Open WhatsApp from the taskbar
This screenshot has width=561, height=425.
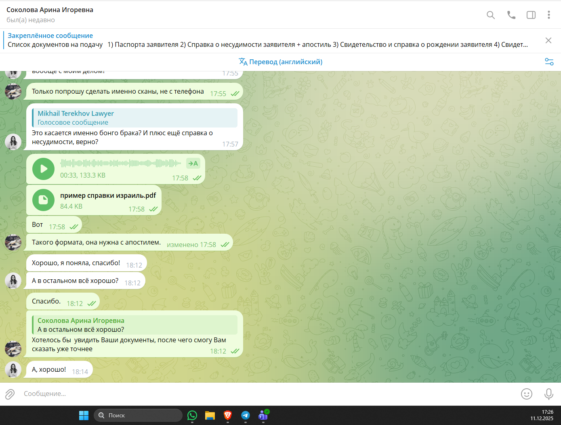coord(192,415)
